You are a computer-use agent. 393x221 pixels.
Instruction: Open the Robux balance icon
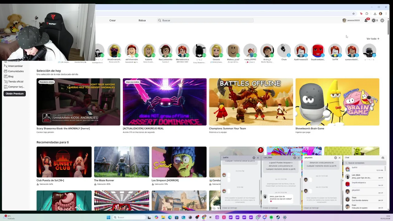pyautogui.click(x=374, y=20)
